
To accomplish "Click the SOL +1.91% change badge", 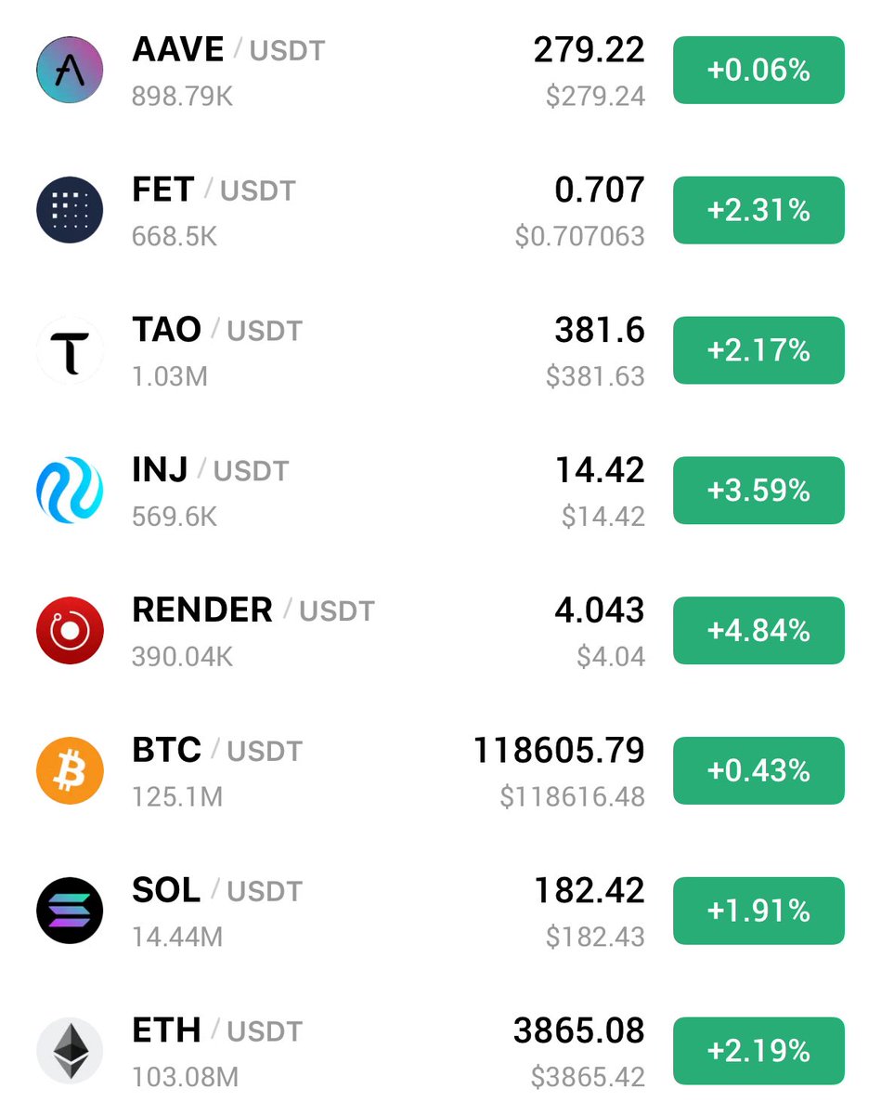I will coord(758,912).
